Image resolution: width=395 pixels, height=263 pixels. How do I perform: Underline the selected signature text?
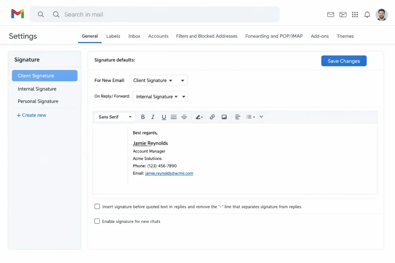point(164,117)
